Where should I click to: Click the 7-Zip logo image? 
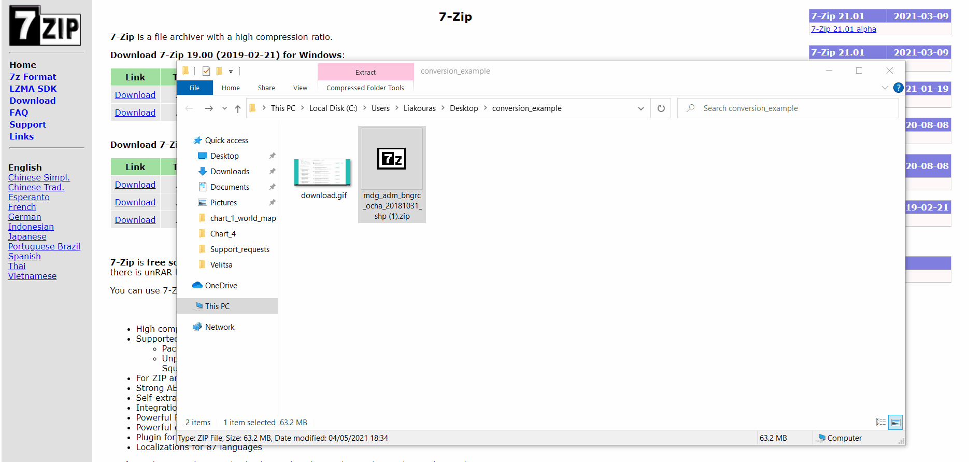[x=45, y=26]
